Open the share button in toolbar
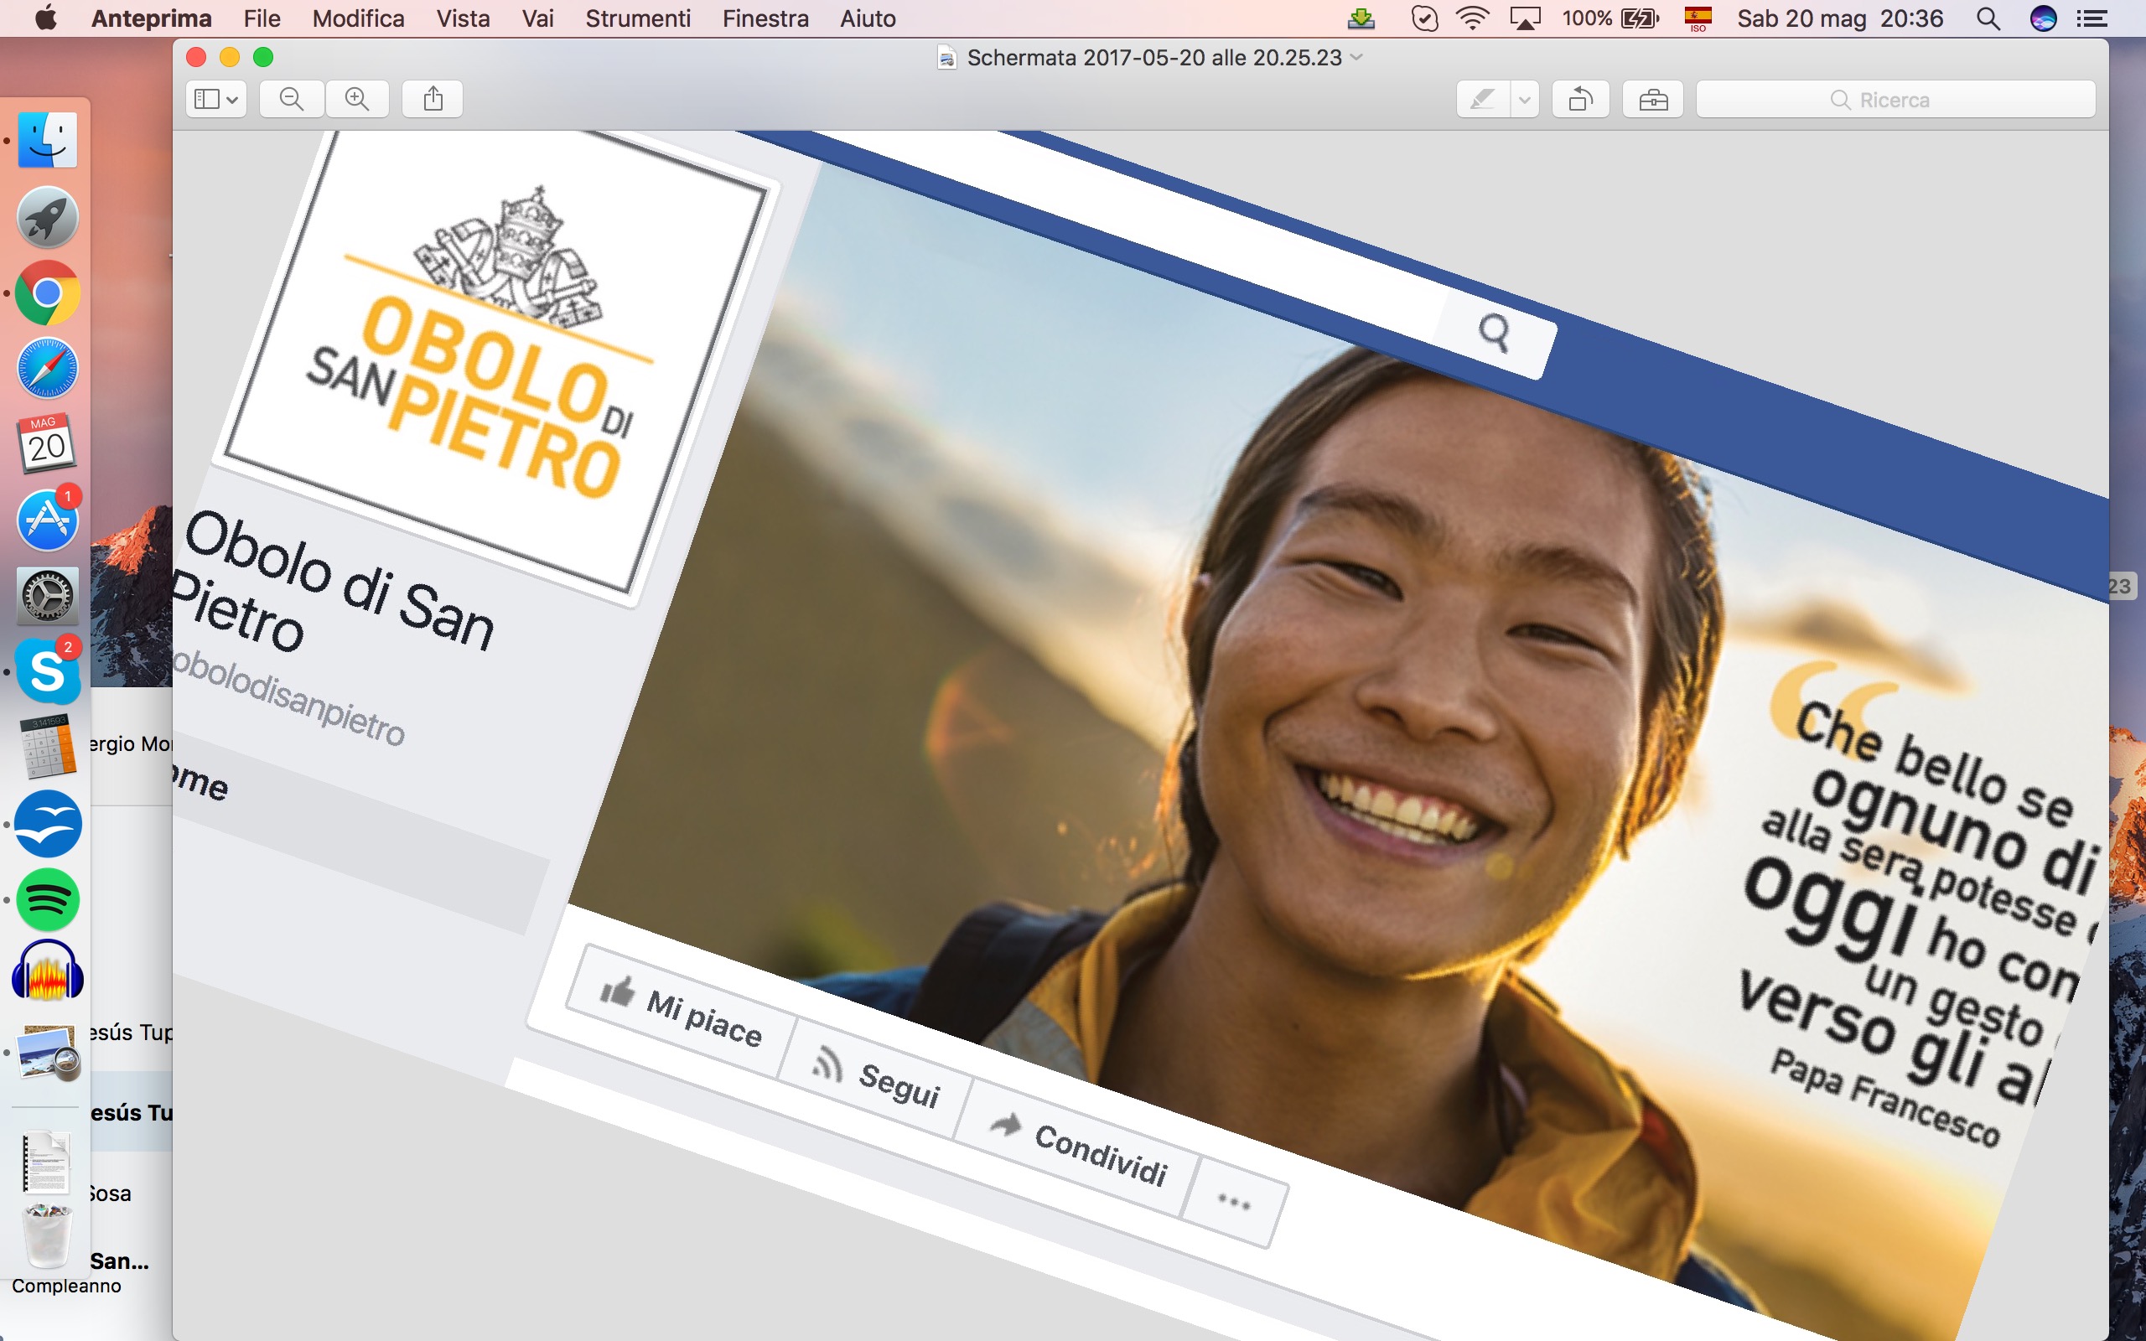The height and width of the screenshot is (1341, 2146). pos(433,98)
